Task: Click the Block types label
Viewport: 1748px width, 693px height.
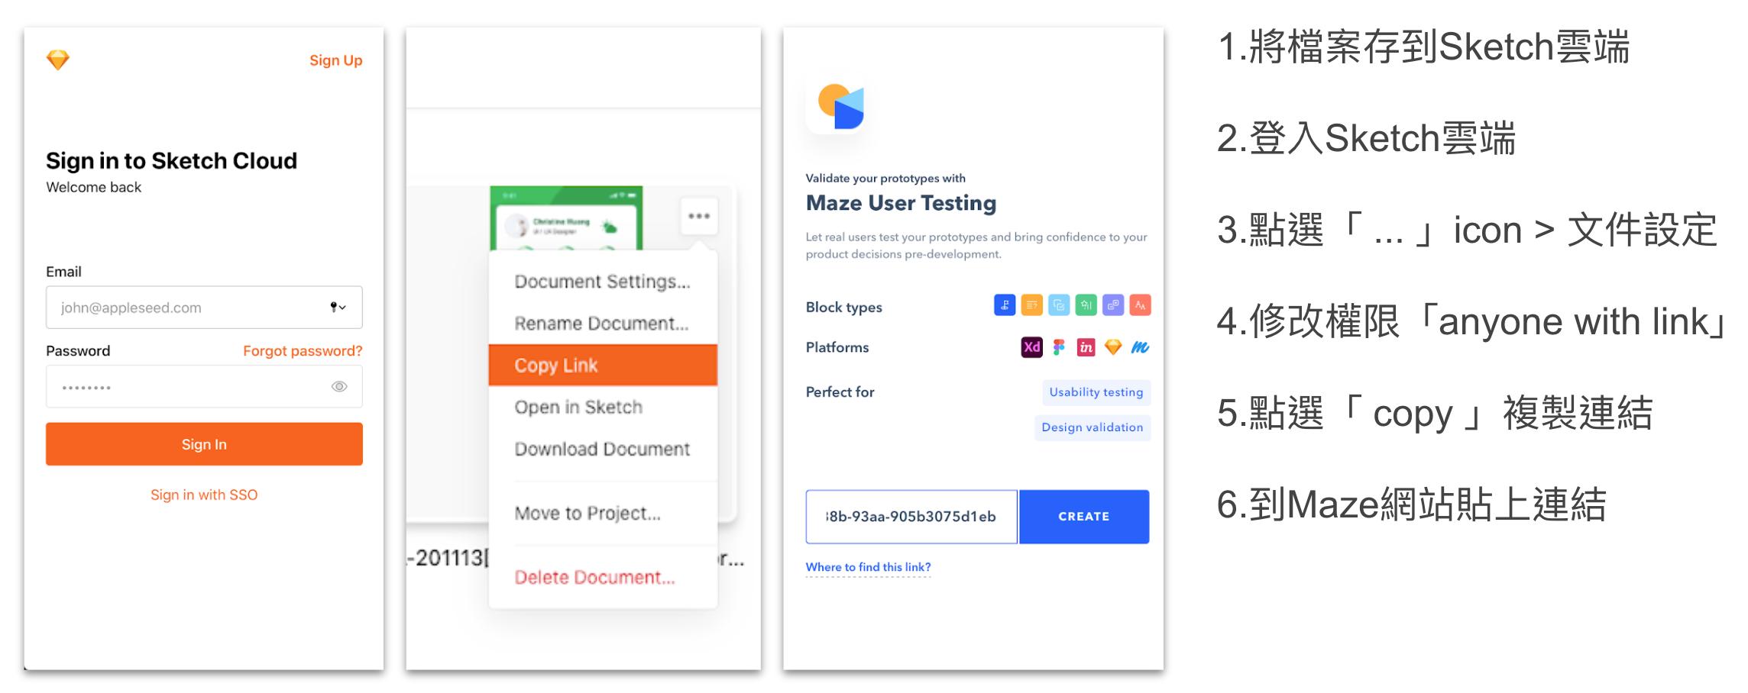Action: coord(843,307)
